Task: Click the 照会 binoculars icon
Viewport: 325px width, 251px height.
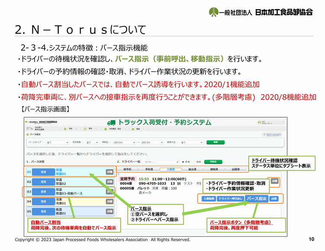Action: pyautogui.click(x=133, y=129)
